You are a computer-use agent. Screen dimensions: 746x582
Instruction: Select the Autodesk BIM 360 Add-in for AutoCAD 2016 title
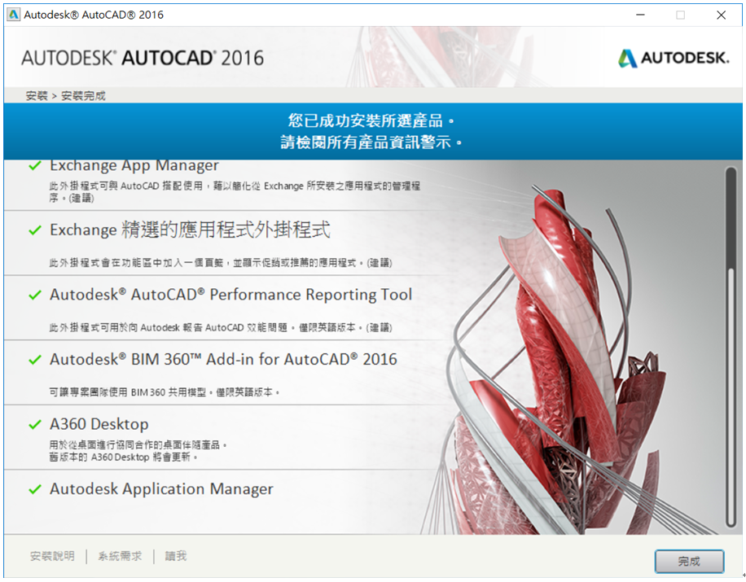click(223, 360)
